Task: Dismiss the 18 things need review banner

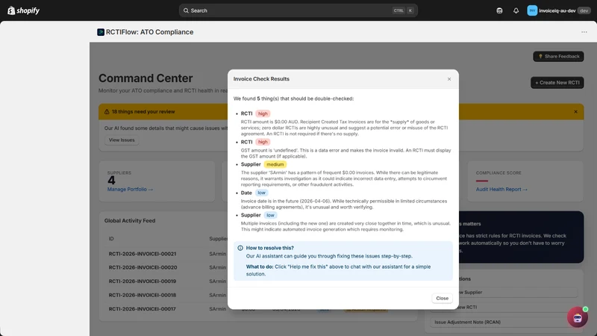Action: click(575, 111)
